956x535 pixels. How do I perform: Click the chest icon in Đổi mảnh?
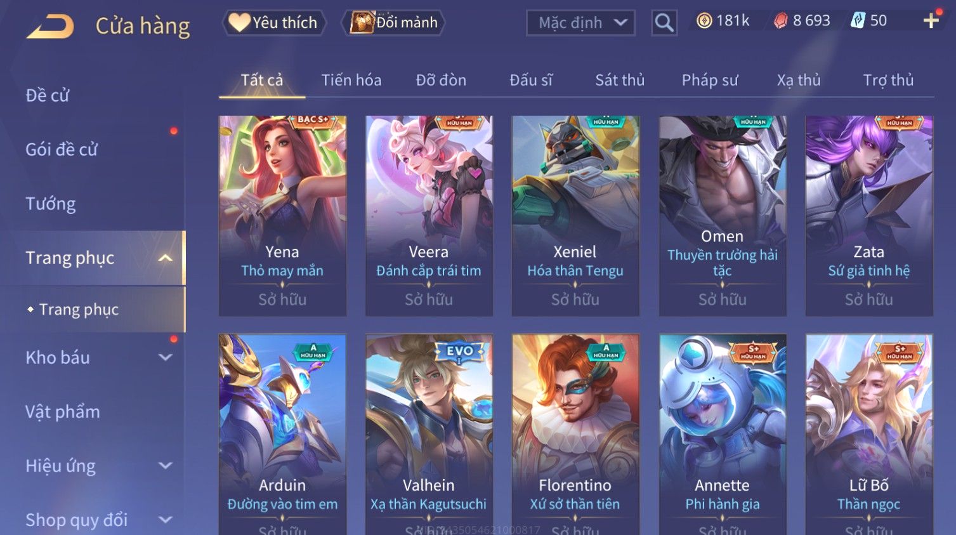tap(362, 22)
